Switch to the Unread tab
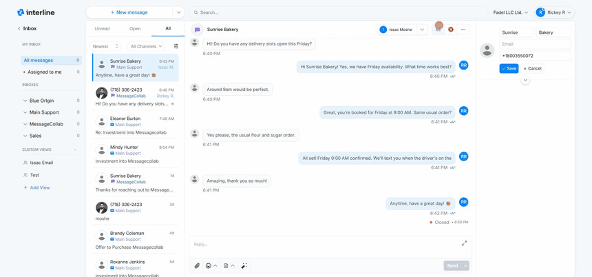Screen dimensions: 592x277 pos(102,28)
